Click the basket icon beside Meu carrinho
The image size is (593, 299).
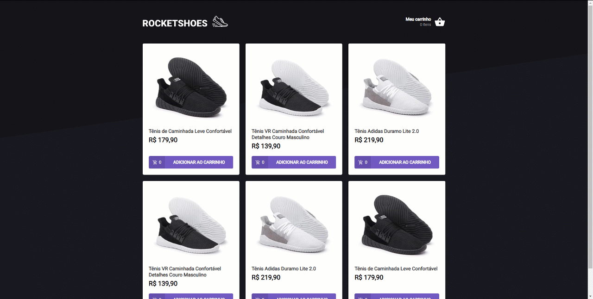(x=439, y=21)
